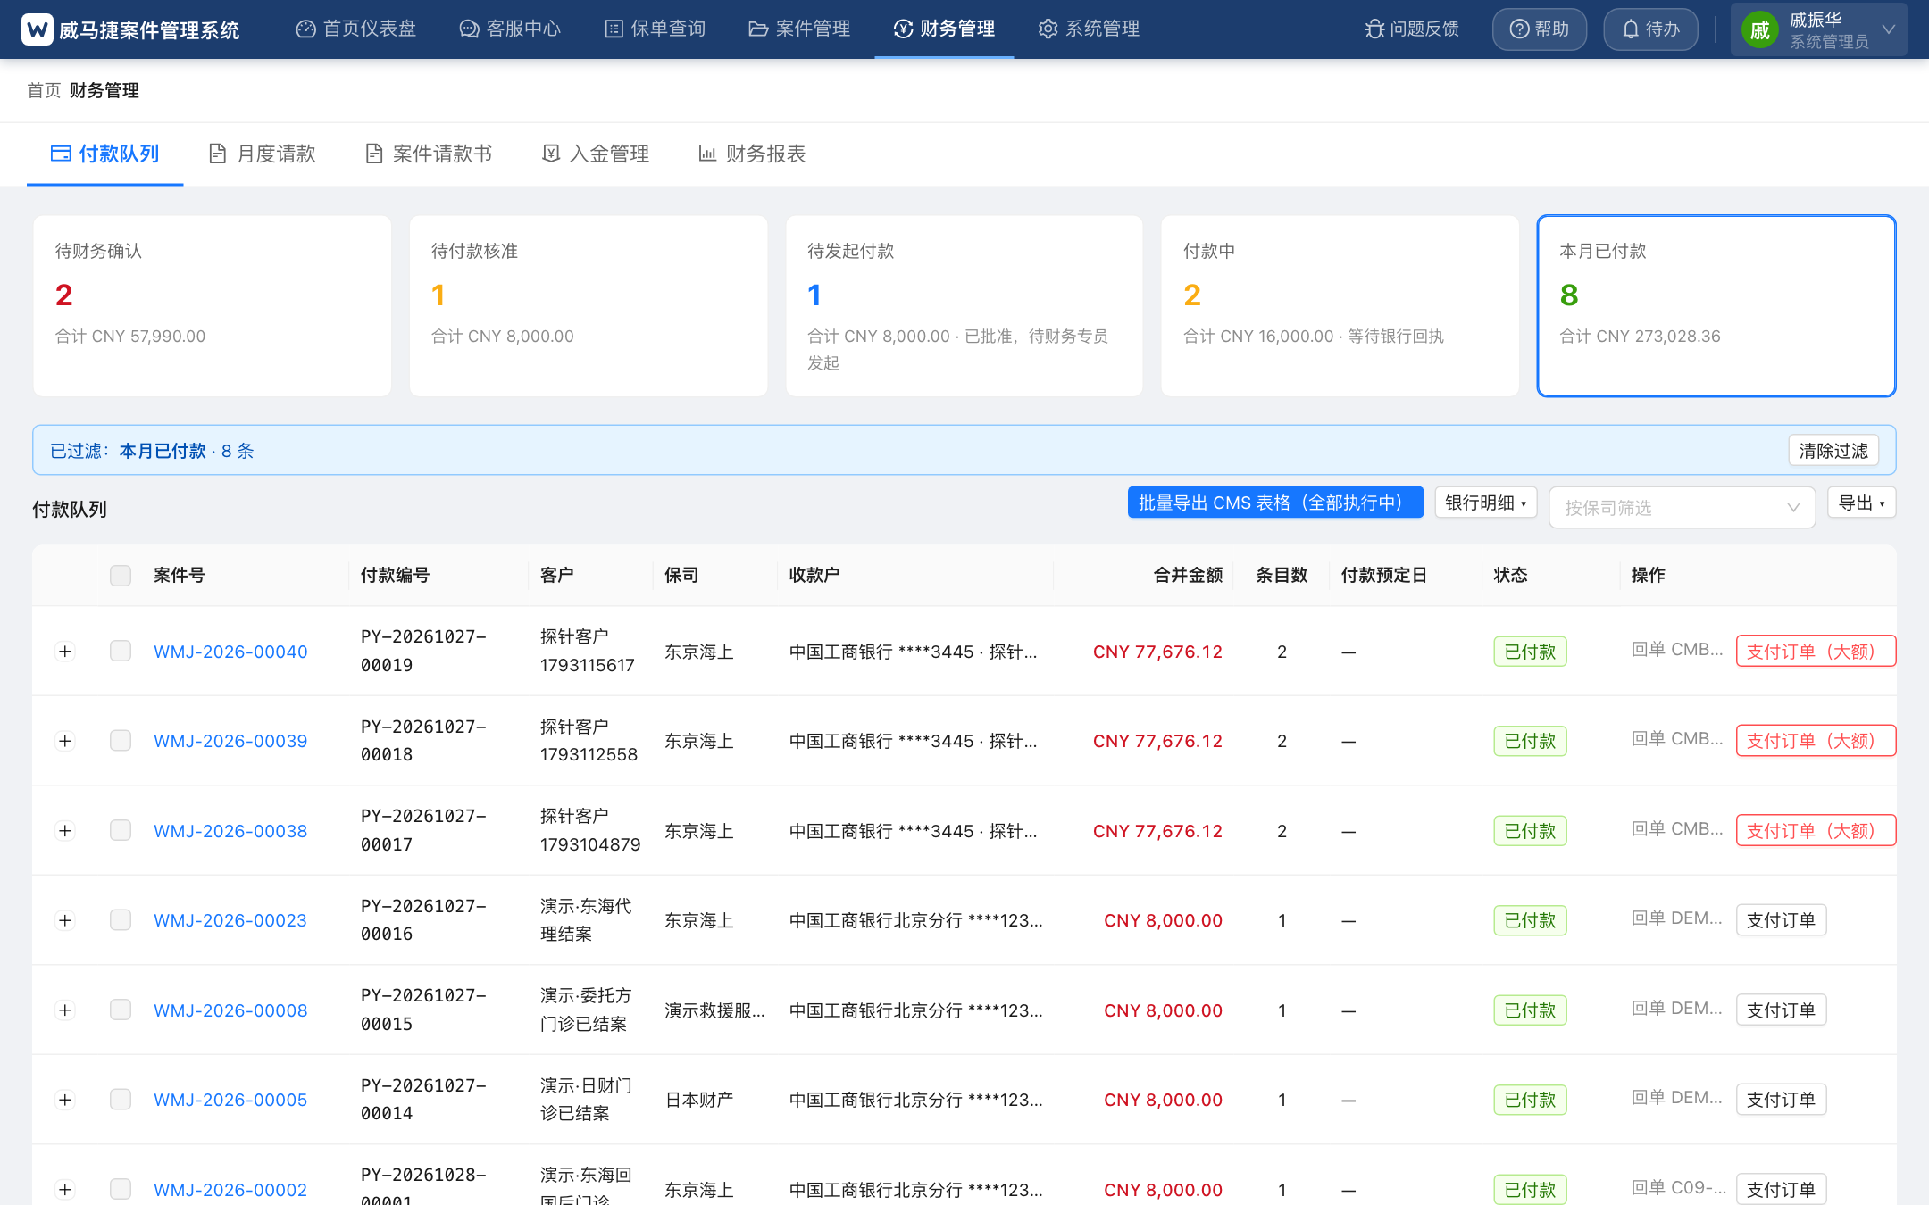Check the box for WMJ-2026-00040
The width and height of the screenshot is (1929, 1205).
coord(121,651)
